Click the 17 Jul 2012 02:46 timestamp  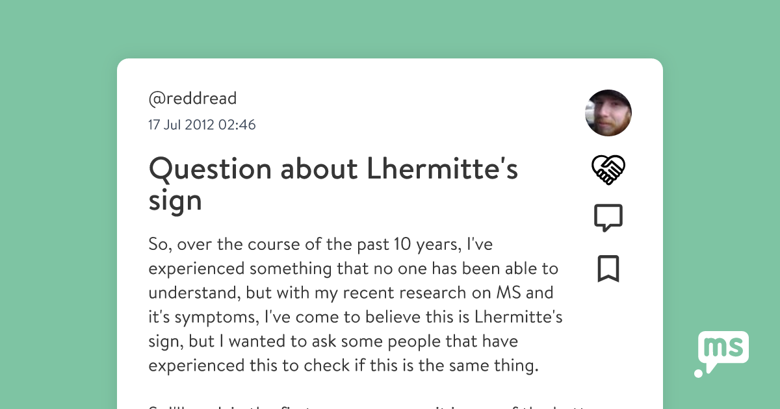coord(202,125)
